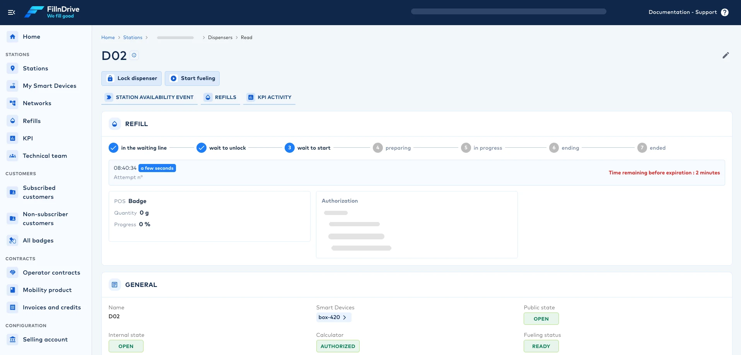Switch to the KPI Activity tab
The image size is (741, 355).
[x=270, y=97]
